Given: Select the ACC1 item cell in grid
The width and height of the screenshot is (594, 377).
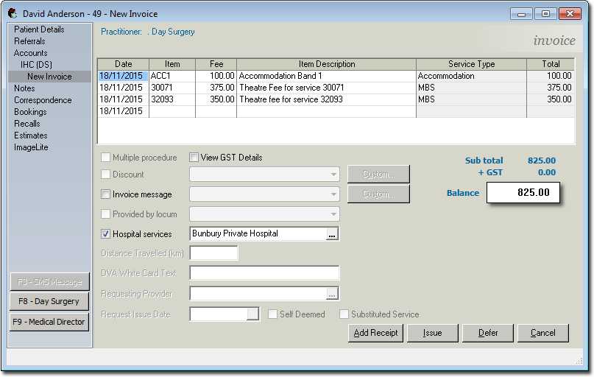Looking at the screenshot, I should 172,76.
